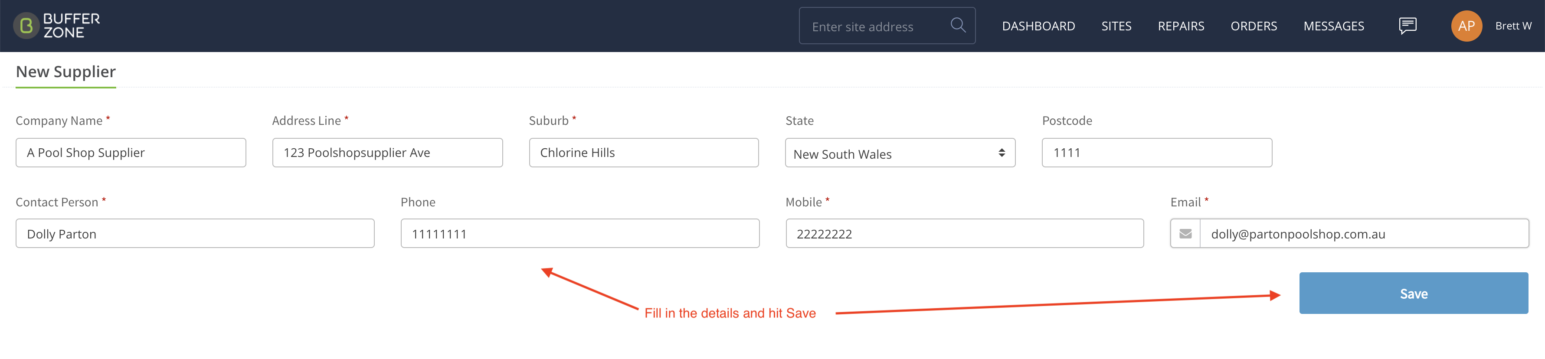Open the SITES menu item
The width and height of the screenshot is (1545, 359).
1116,26
